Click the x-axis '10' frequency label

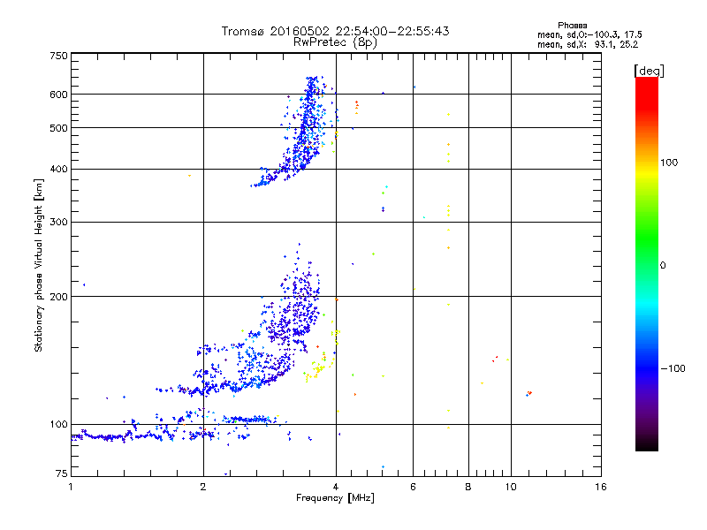coord(511,487)
